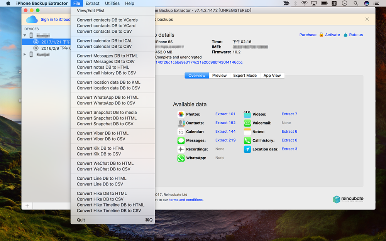The width and height of the screenshot is (386, 241).
Task: Choose Convert Messages DB to HTML
Action: (x=113, y=56)
